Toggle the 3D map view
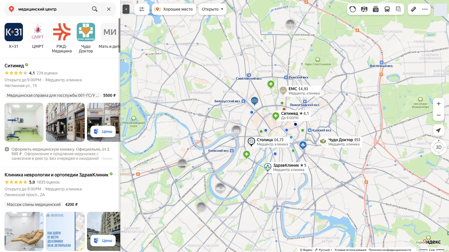Screen dimensions: 449x252 coord(439,147)
